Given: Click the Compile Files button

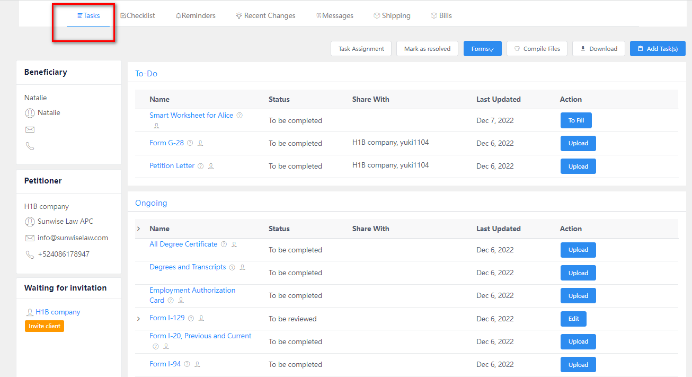Looking at the screenshot, I should (537, 49).
